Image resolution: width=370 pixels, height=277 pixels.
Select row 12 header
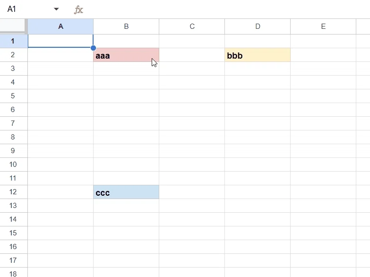(13, 192)
